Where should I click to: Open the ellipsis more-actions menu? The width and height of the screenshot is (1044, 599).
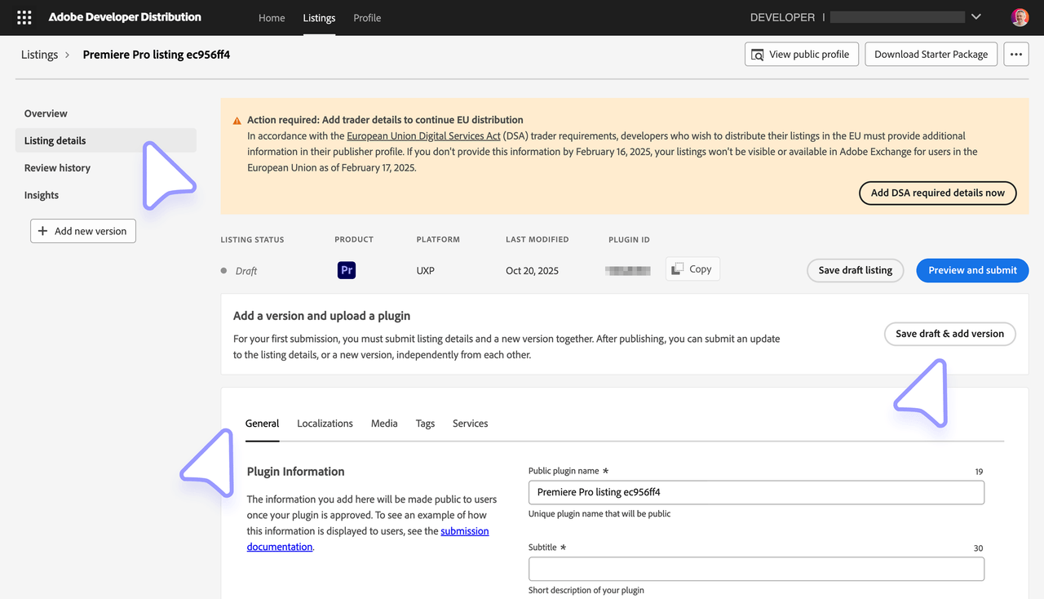[1015, 54]
